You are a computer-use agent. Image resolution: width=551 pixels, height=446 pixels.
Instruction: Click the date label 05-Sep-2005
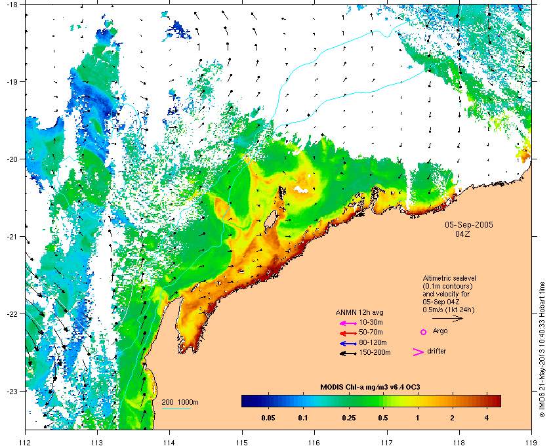click(x=469, y=224)
